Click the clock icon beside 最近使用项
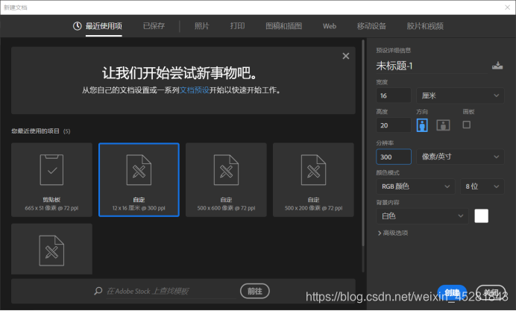 [78, 26]
